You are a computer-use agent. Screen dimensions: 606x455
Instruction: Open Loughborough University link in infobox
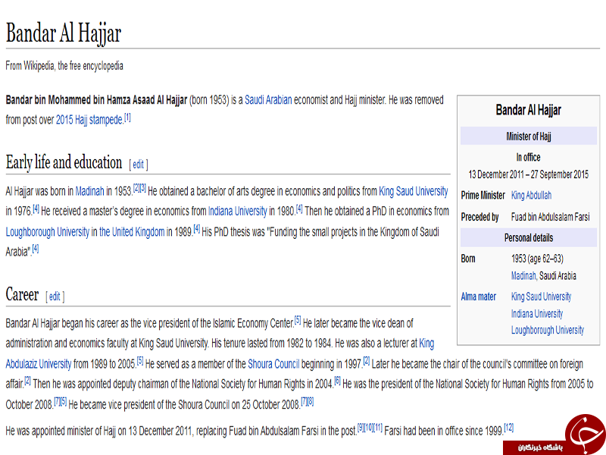pos(547,330)
